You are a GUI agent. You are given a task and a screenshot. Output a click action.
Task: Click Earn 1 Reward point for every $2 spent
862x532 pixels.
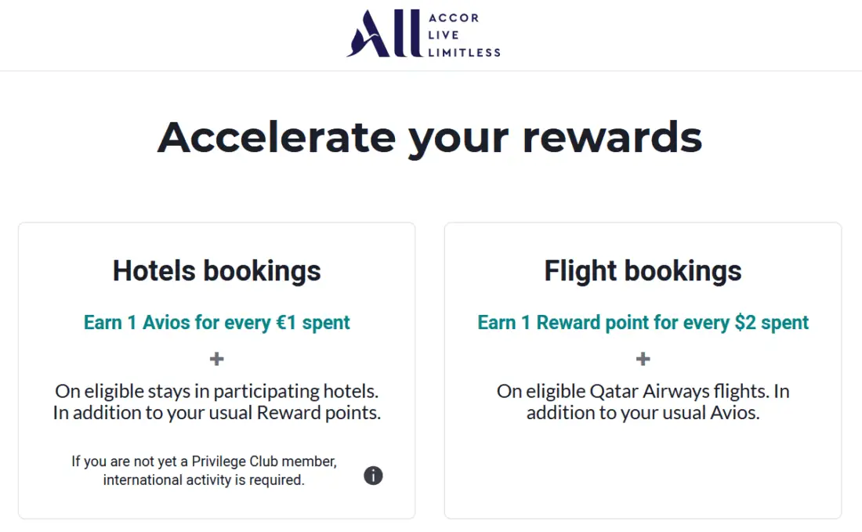coord(643,323)
